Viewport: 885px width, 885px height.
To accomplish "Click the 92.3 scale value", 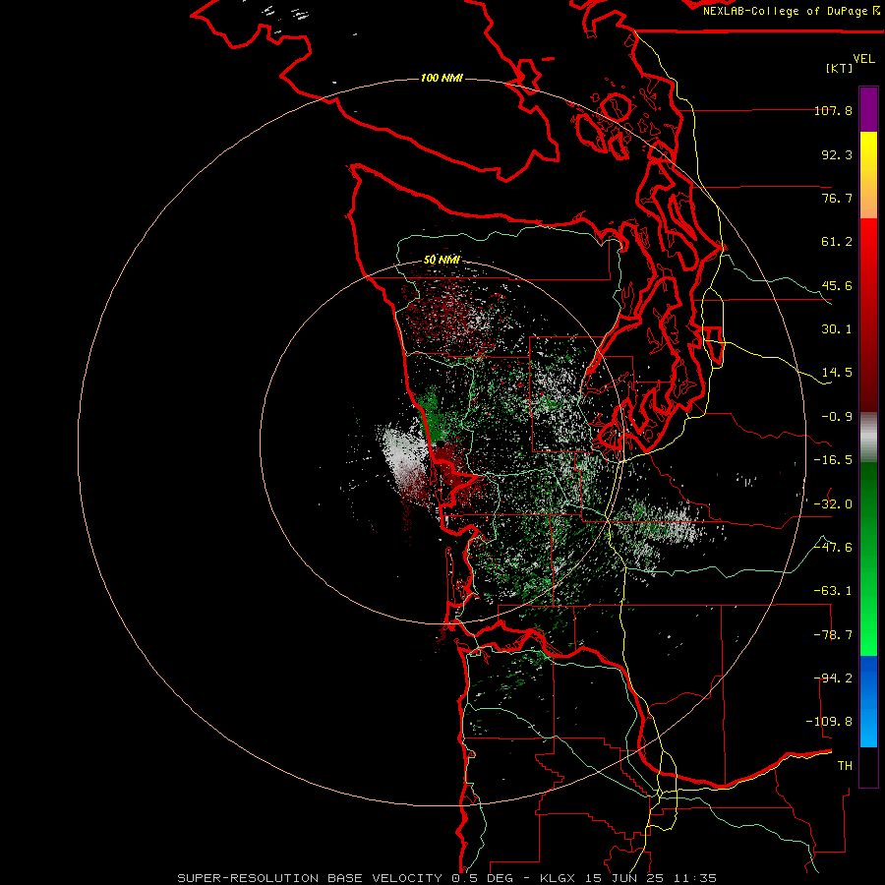I will (x=837, y=154).
